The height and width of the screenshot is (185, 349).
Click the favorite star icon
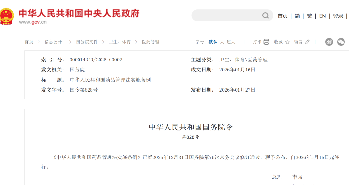click(287, 42)
